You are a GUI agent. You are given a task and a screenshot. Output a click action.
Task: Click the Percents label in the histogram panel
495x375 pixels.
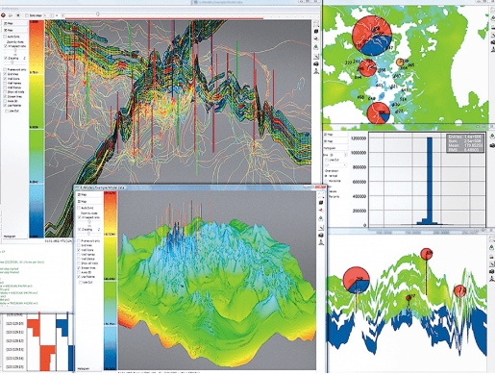click(334, 196)
